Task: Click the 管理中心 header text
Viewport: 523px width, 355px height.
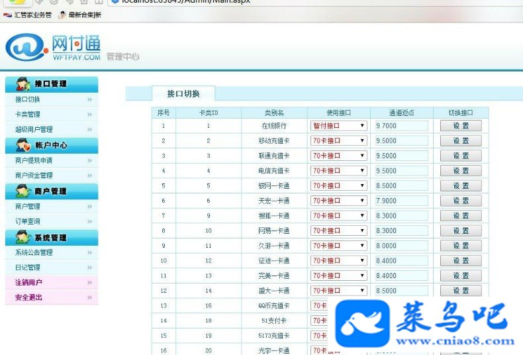Action: pos(122,57)
